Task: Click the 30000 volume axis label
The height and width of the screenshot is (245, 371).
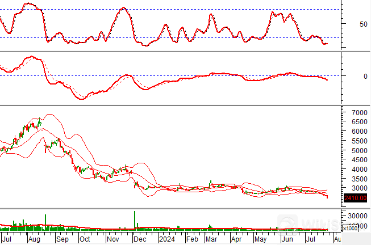Action: pyautogui.click(x=358, y=216)
